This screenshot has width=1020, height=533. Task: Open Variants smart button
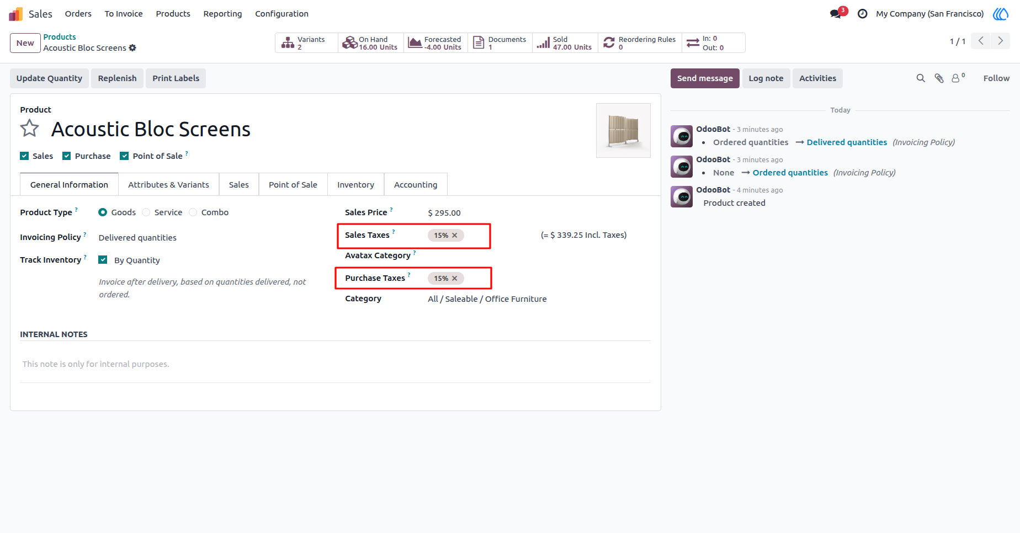coord(306,43)
